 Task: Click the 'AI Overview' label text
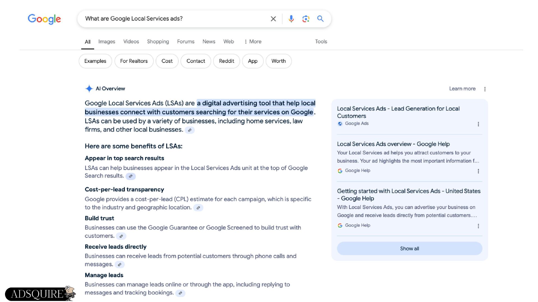click(x=110, y=89)
